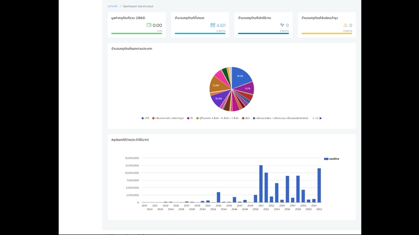Click the green wallet icon in total value card
Viewport: 419px width, 235px height.
pos(149,25)
